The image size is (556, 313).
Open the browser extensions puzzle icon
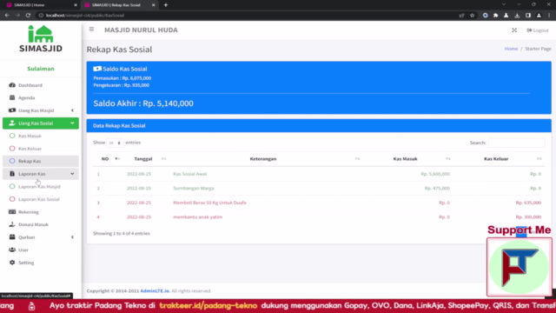tap(495, 16)
